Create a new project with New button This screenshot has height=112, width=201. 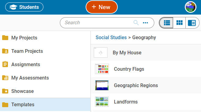pyautogui.click(x=101, y=7)
